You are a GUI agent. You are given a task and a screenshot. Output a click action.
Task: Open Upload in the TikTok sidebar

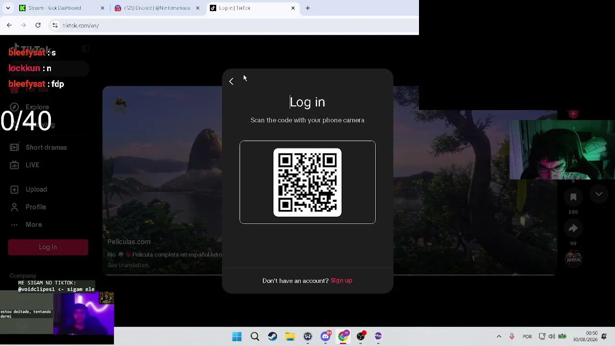pyautogui.click(x=36, y=189)
